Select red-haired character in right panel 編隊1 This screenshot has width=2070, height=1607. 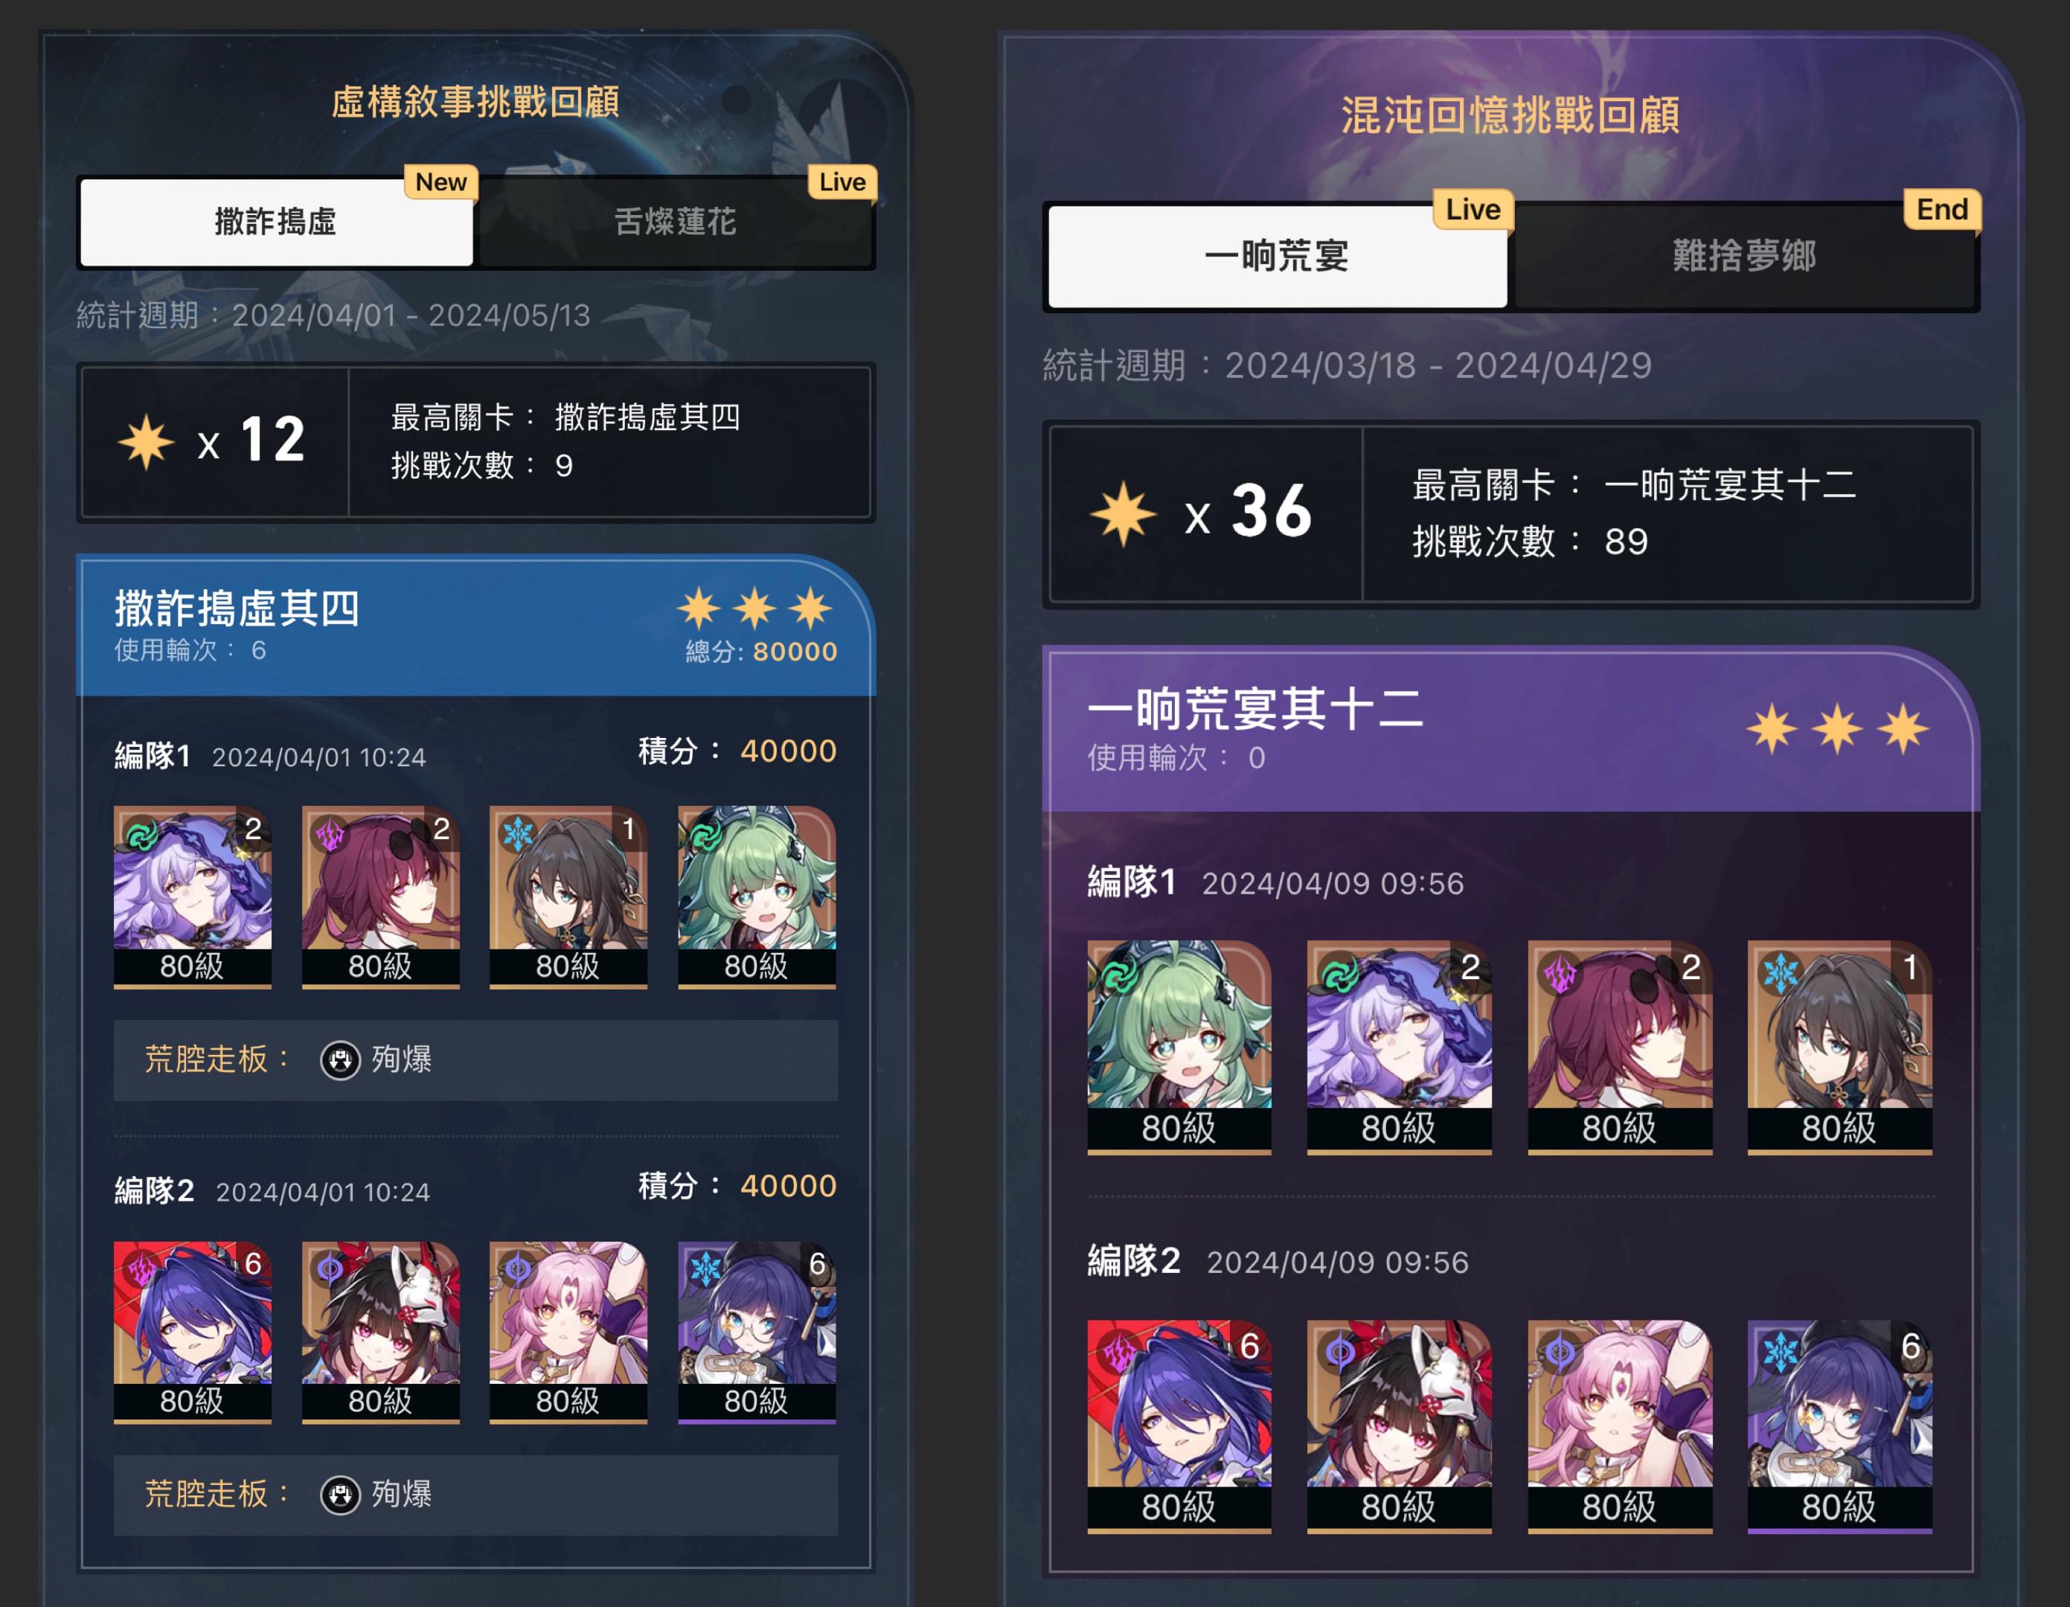pyautogui.click(x=1620, y=1047)
